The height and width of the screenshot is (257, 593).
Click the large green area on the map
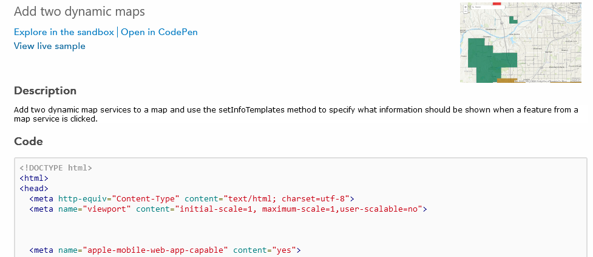point(486,59)
